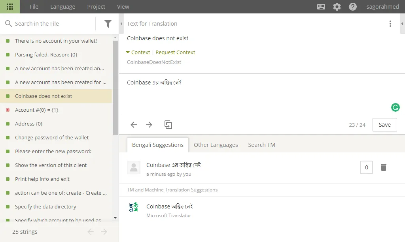Viewport: 405px width, 242px height.
Task: Go to previous string with left arrow
Action: [134, 125]
